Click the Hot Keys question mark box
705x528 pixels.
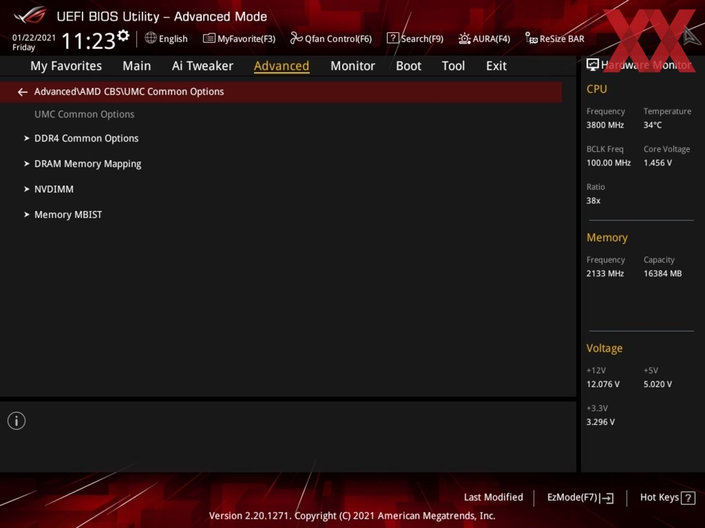[x=688, y=498]
